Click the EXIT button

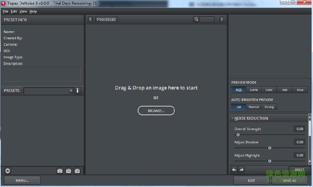coord(251,180)
